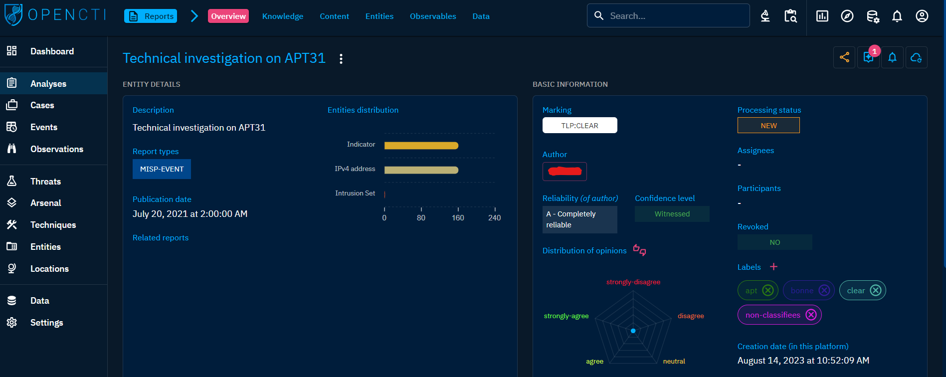Remove the 'clear' label
The height and width of the screenshot is (377, 946).
[x=876, y=290]
